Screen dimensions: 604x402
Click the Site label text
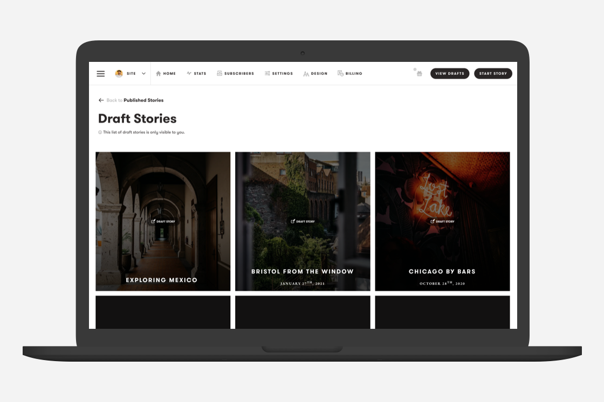click(131, 73)
